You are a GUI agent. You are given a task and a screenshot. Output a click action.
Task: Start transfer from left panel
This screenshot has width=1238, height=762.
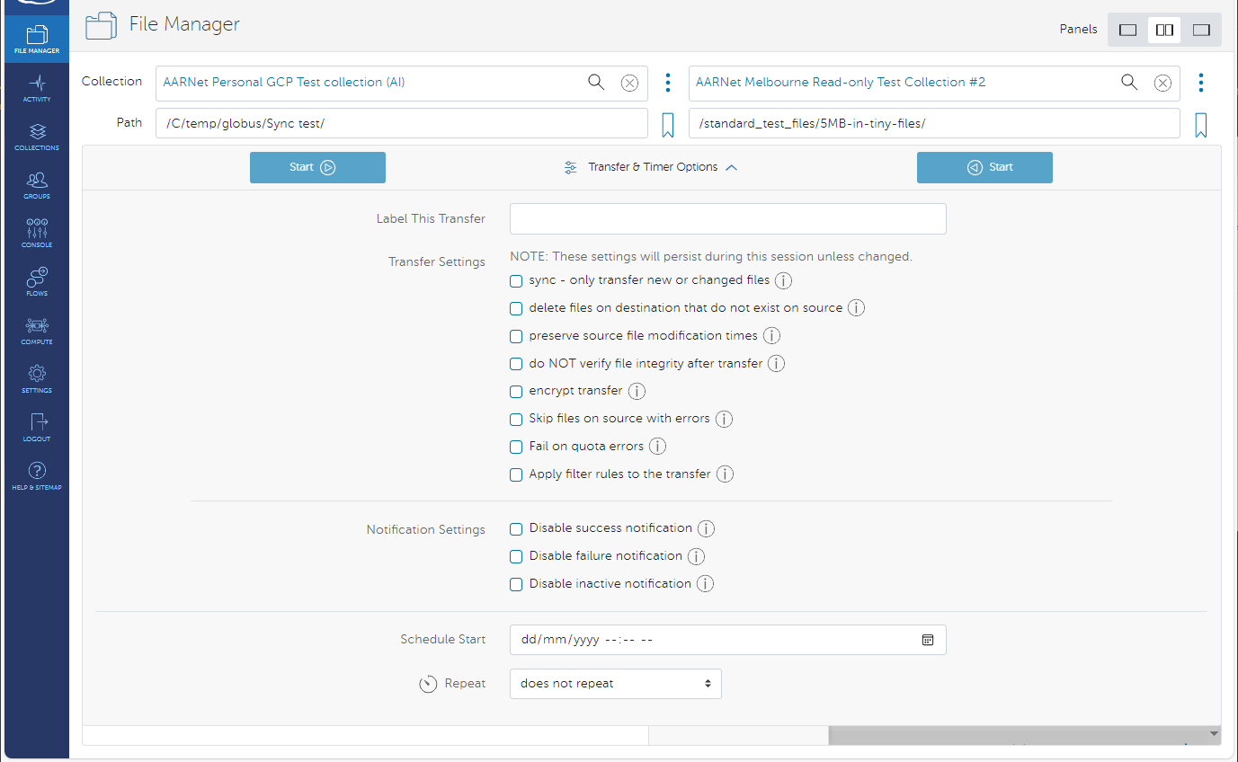(317, 167)
